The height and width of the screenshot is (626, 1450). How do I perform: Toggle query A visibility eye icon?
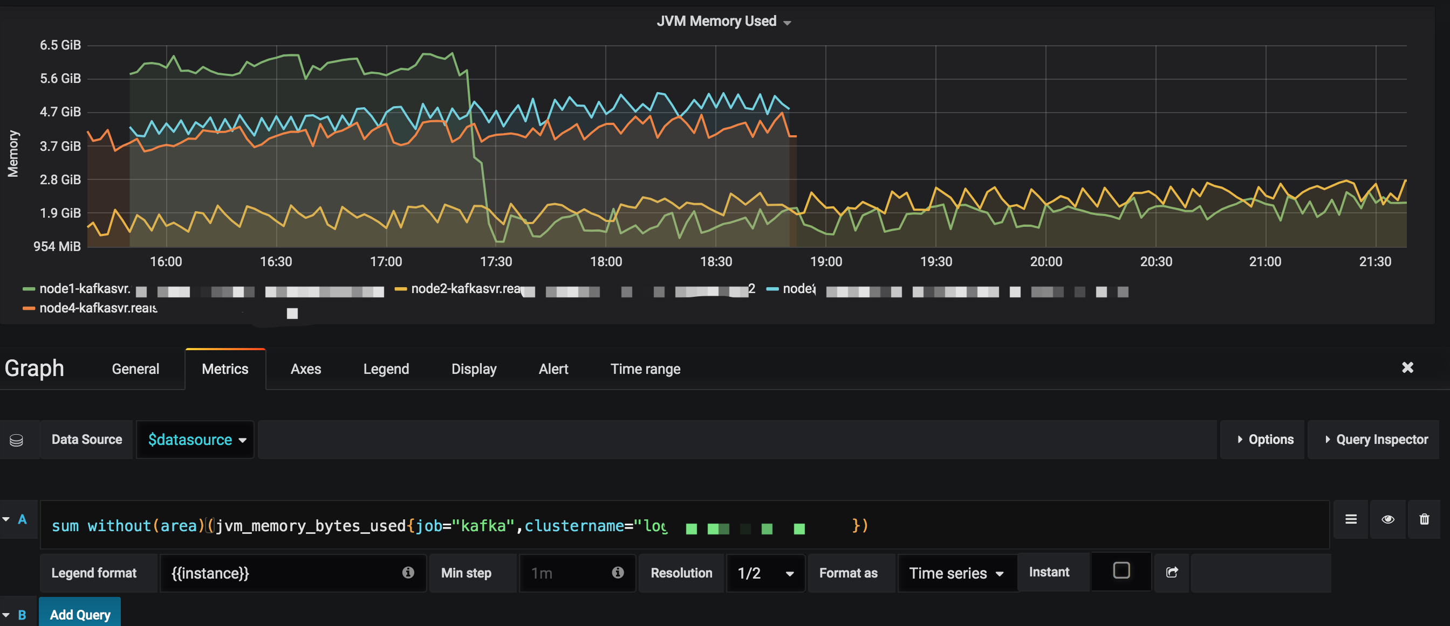(x=1387, y=519)
